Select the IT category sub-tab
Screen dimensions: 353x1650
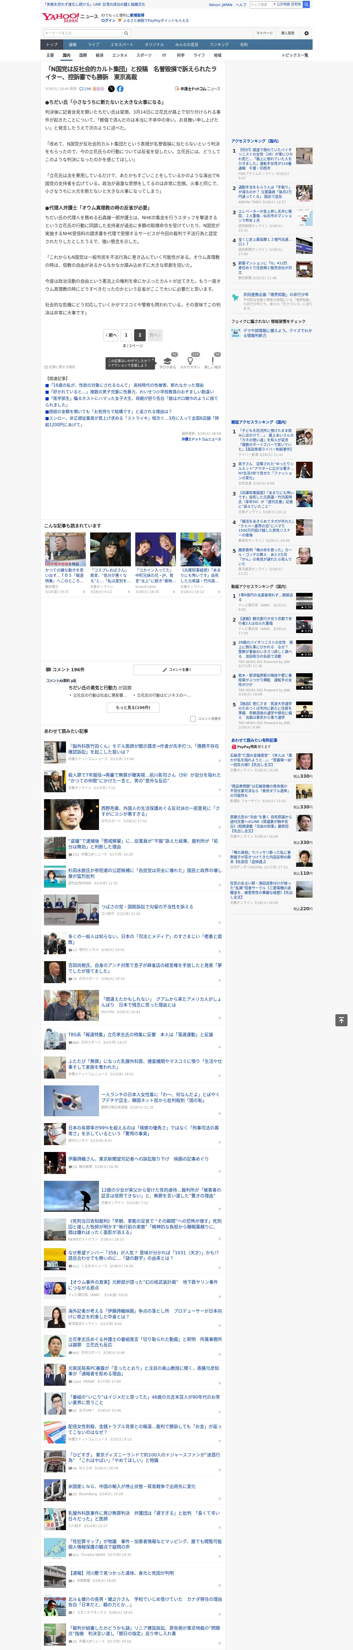click(164, 55)
